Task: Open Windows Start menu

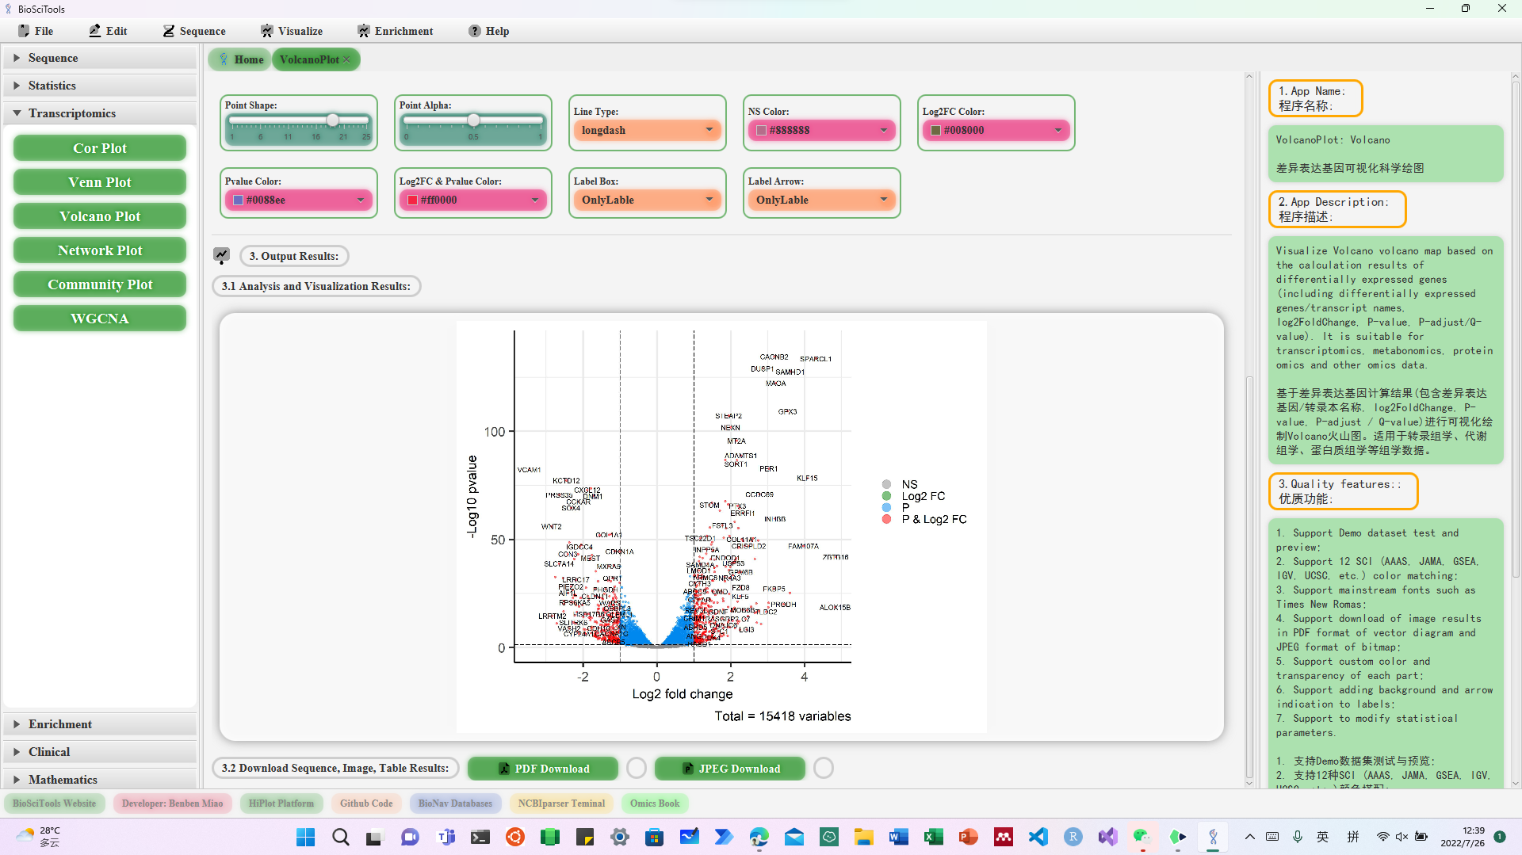Action: coord(305,837)
